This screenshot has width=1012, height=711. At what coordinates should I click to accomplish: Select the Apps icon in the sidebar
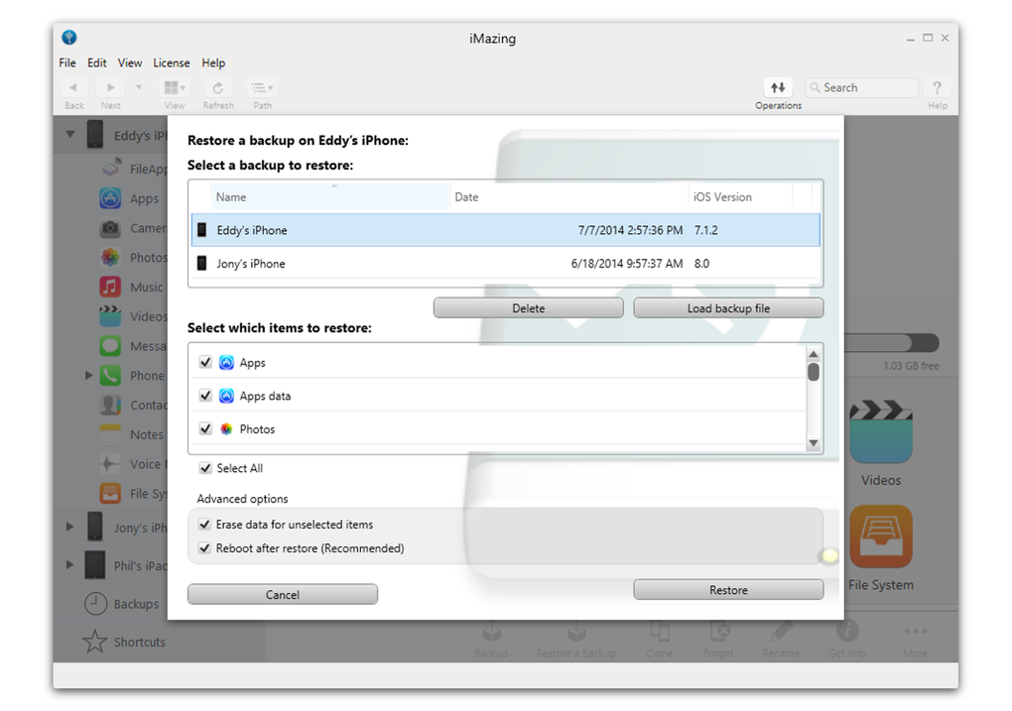point(110,198)
